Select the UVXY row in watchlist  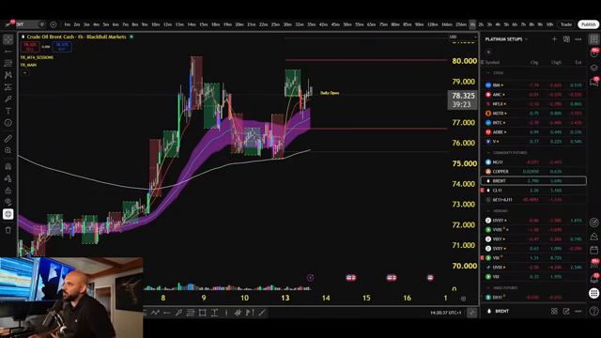click(x=533, y=221)
